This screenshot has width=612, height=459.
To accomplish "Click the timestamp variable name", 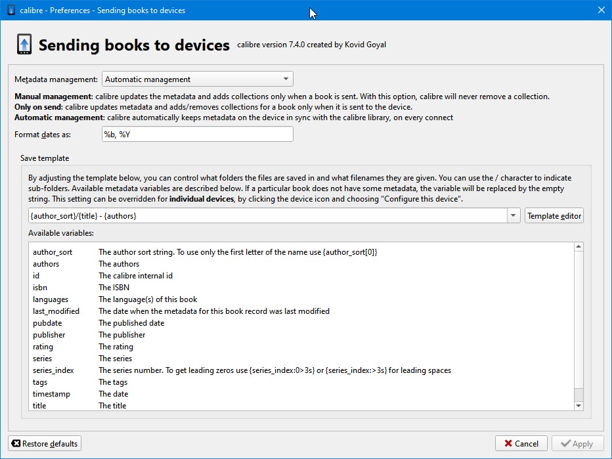I will click(51, 394).
